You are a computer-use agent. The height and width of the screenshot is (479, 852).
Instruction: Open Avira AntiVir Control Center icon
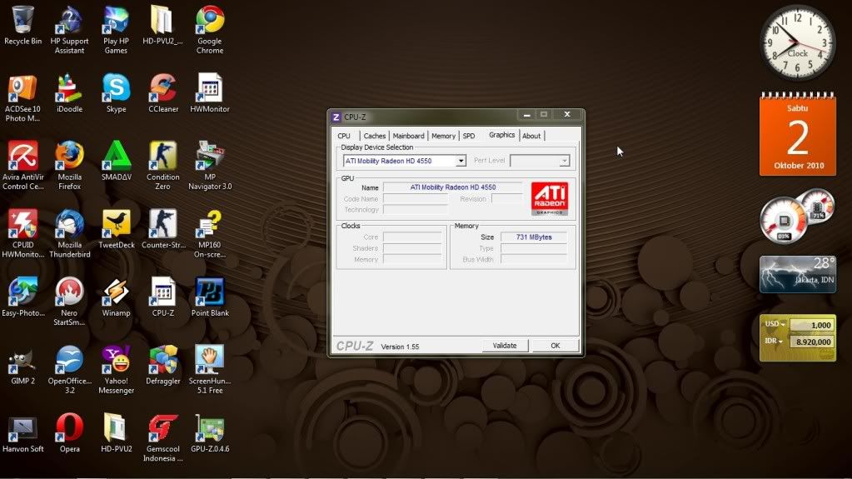(22, 166)
